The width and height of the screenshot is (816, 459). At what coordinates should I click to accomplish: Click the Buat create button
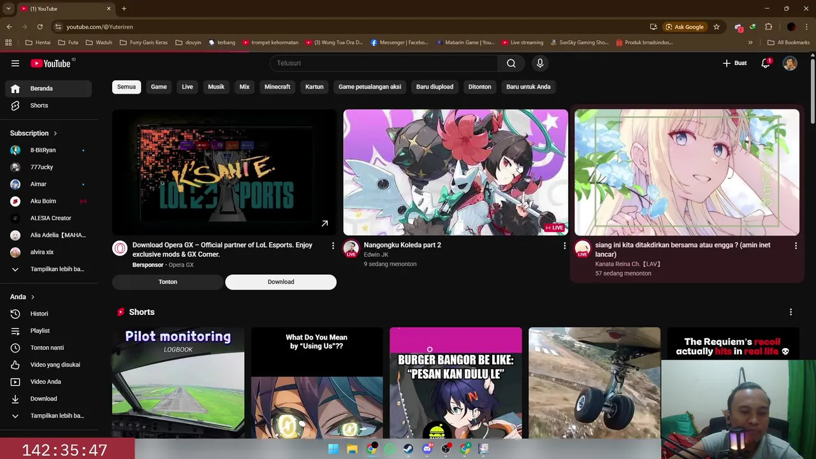point(734,63)
